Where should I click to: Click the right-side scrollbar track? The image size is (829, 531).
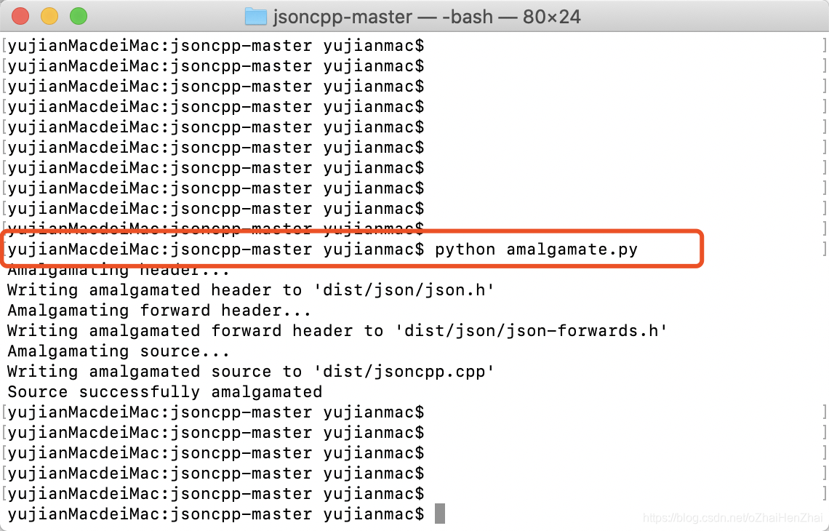[x=823, y=291]
